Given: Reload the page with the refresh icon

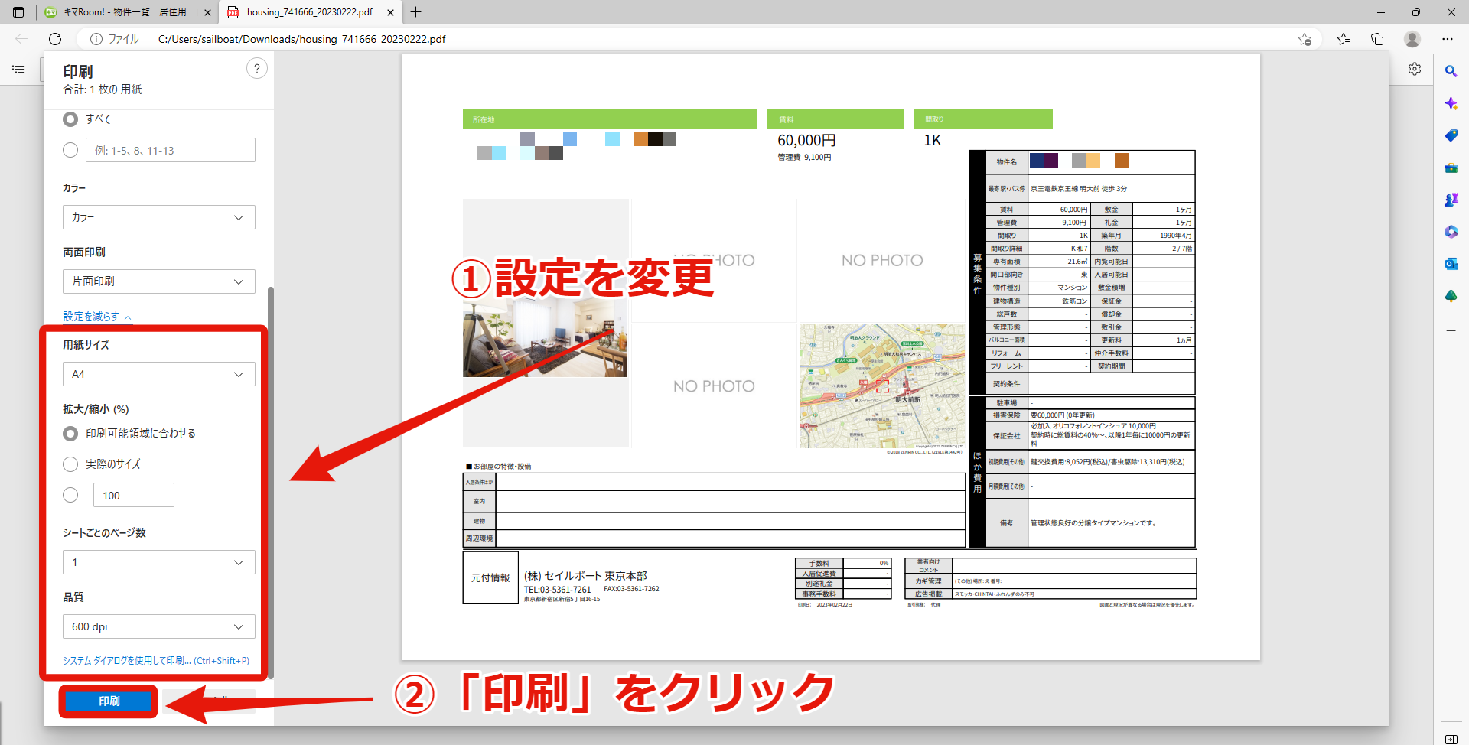Looking at the screenshot, I should point(55,39).
